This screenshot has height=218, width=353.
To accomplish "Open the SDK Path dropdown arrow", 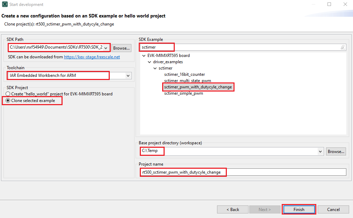I will (106, 48).
